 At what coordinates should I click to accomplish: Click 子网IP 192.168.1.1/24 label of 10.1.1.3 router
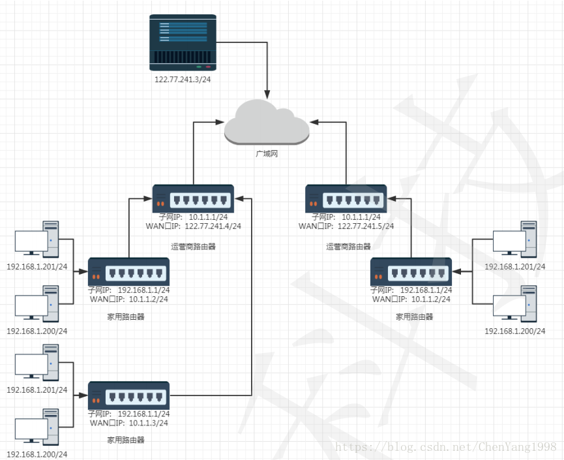pos(128,414)
